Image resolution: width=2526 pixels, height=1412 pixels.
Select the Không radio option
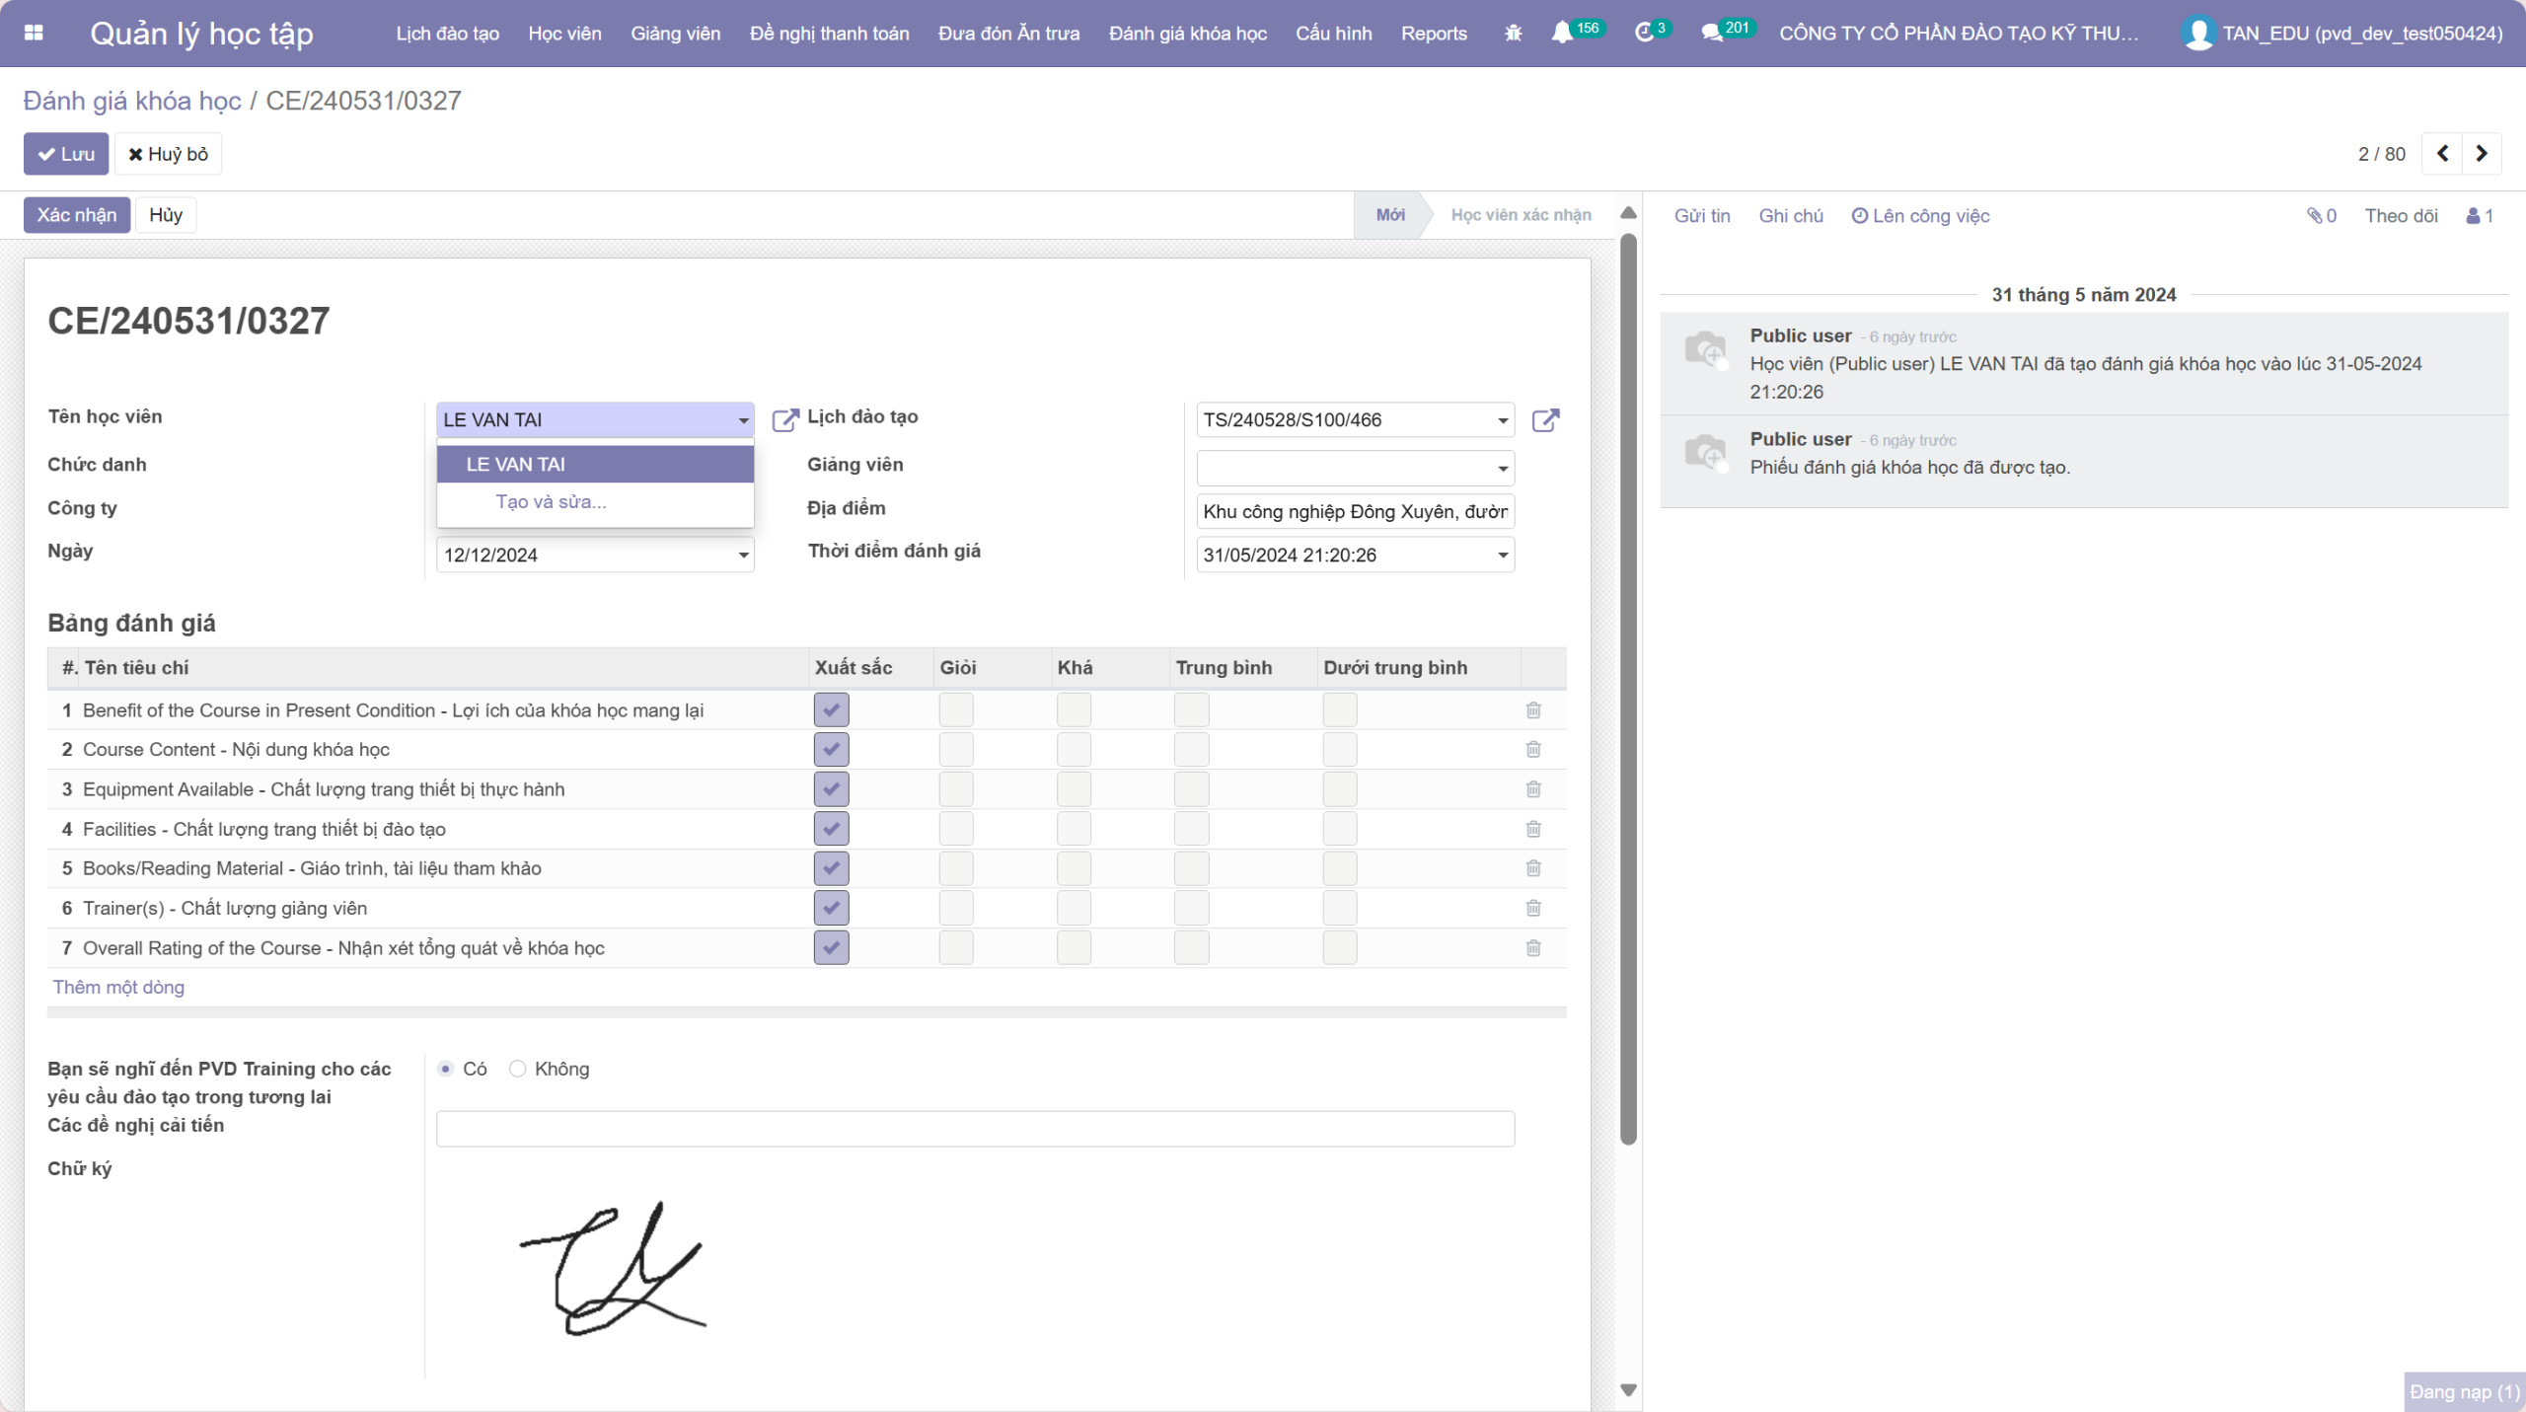pyautogui.click(x=517, y=1069)
